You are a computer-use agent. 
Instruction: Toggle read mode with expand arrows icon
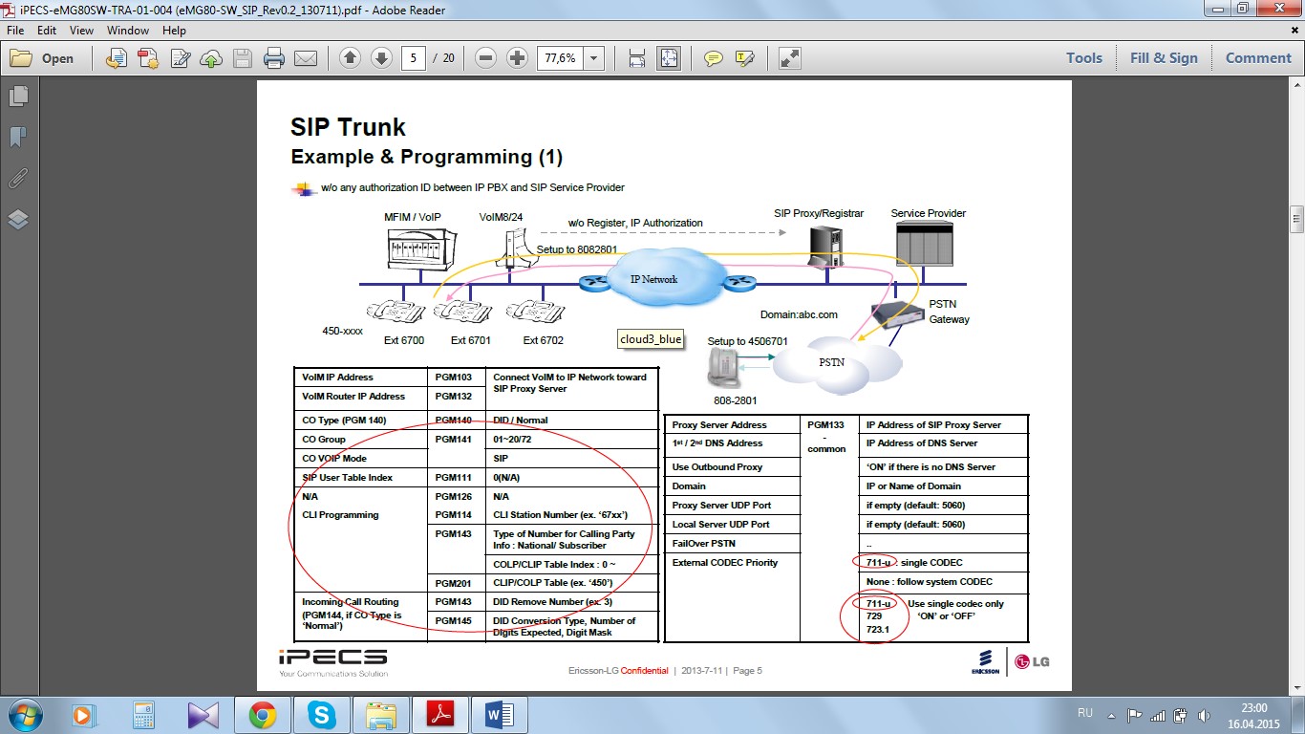[x=790, y=58]
